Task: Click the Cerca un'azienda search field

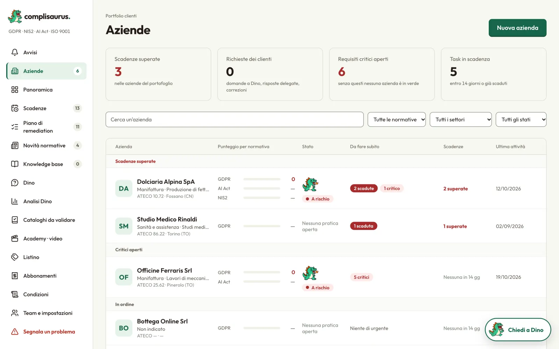Action: point(234,119)
